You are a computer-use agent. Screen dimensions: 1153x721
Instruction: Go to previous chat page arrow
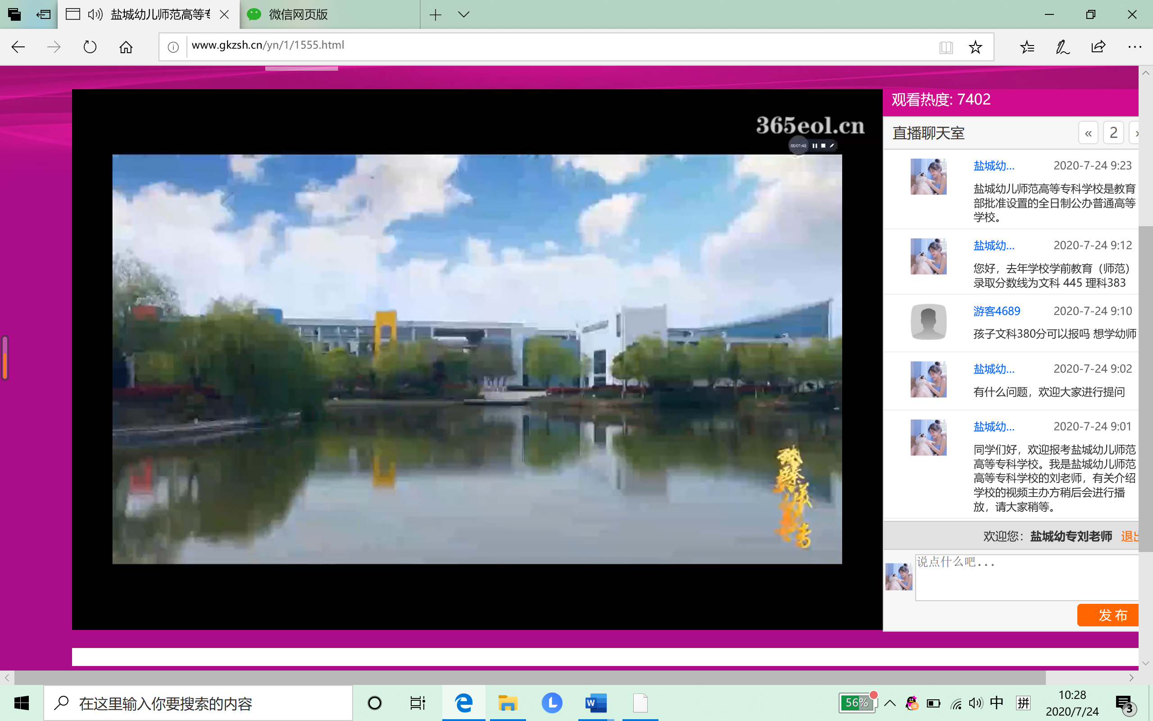[1088, 133]
